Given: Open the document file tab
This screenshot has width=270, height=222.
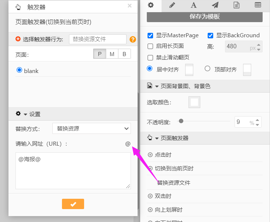Looking at the screenshot, I should (236, 5).
